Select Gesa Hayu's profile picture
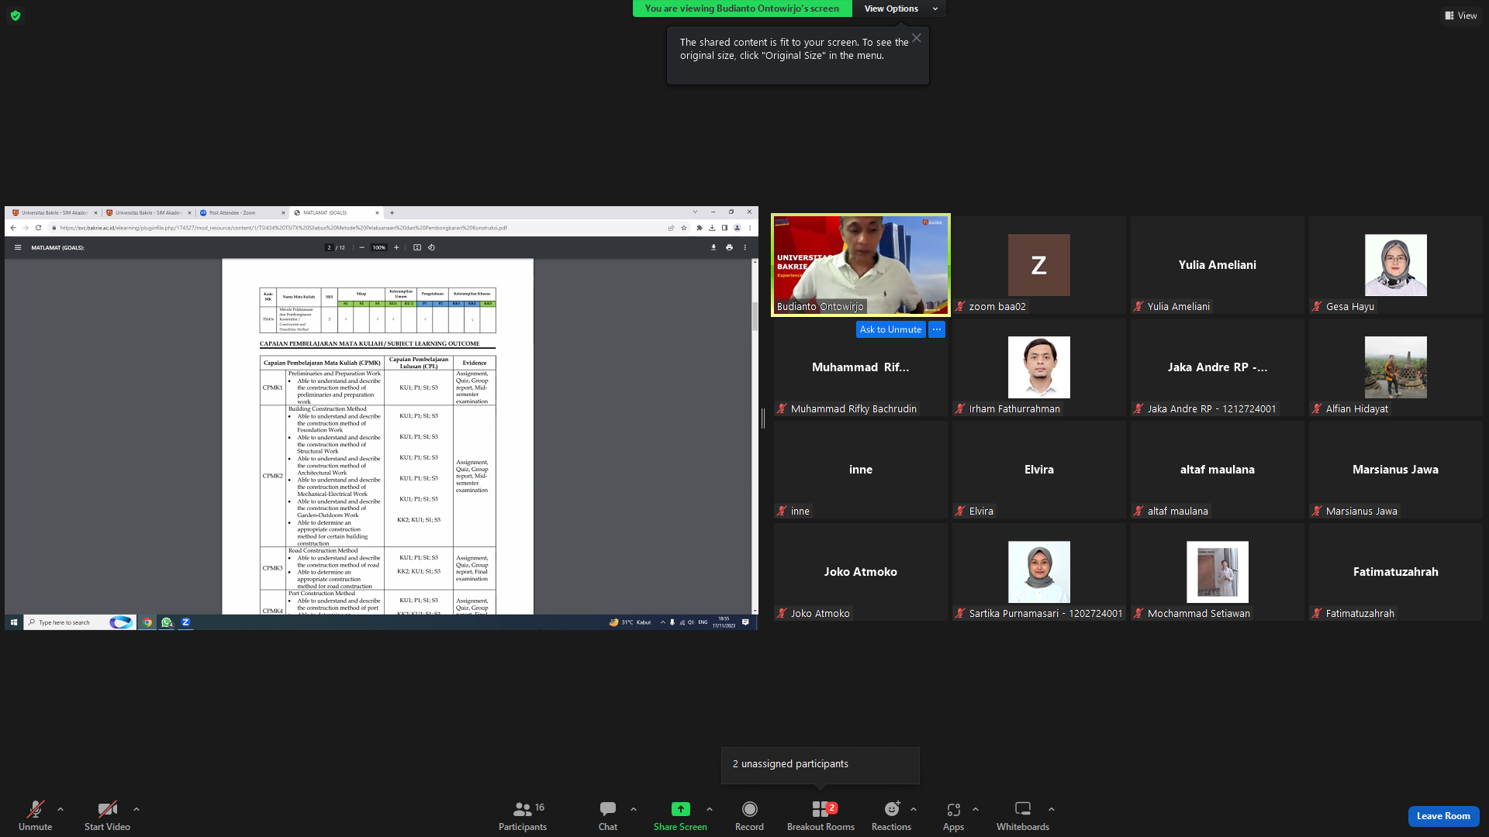The width and height of the screenshot is (1489, 837). coord(1396,265)
